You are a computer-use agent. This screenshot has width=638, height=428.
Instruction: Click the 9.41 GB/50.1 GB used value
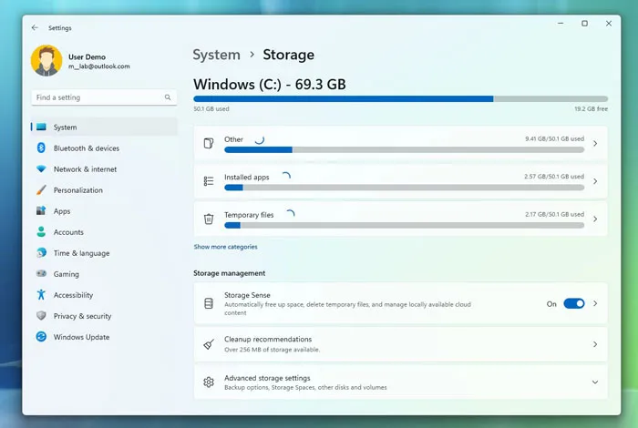[x=554, y=138]
